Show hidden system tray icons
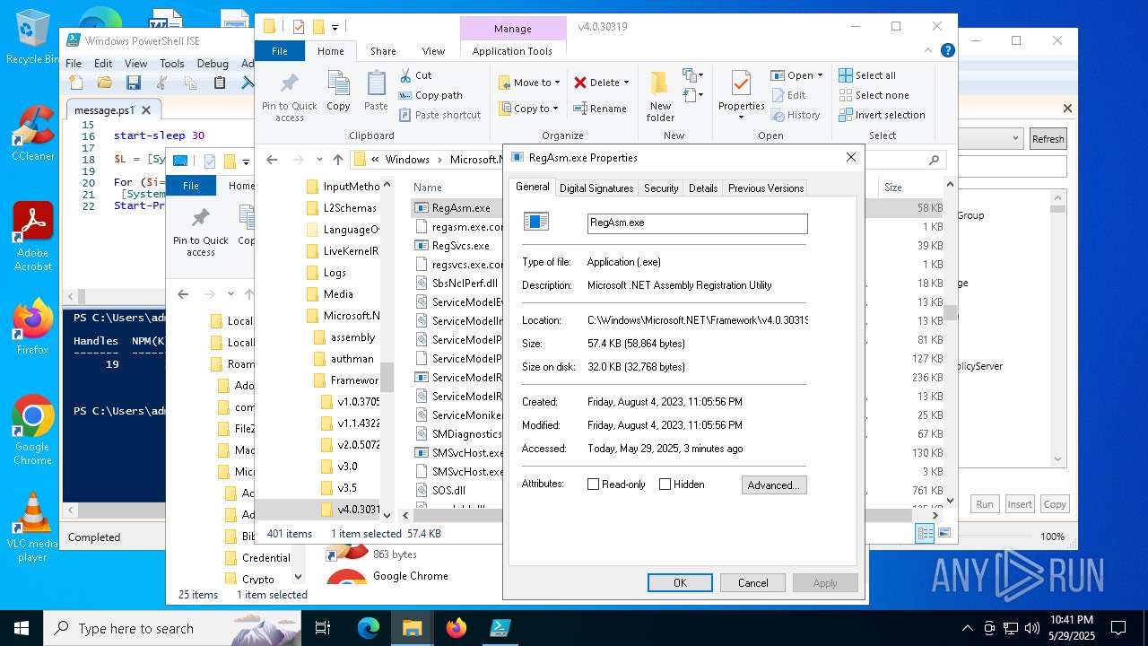 coord(967,628)
